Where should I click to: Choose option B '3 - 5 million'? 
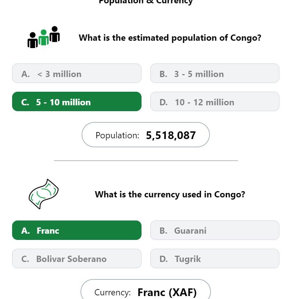(x=215, y=73)
